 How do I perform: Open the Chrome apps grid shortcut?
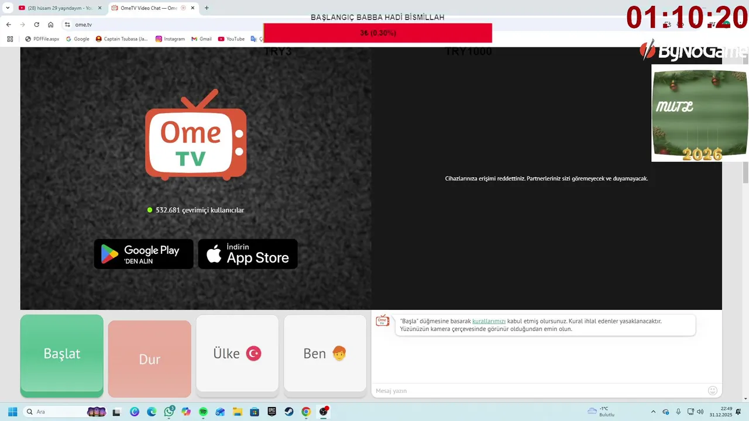coord(10,39)
